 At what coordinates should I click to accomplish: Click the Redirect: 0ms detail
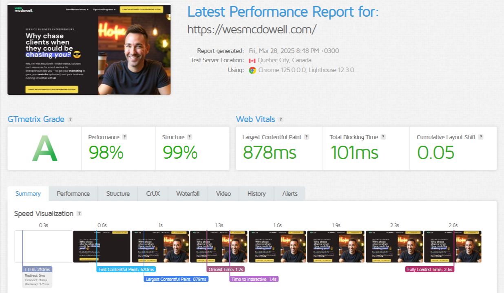point(35,276)
